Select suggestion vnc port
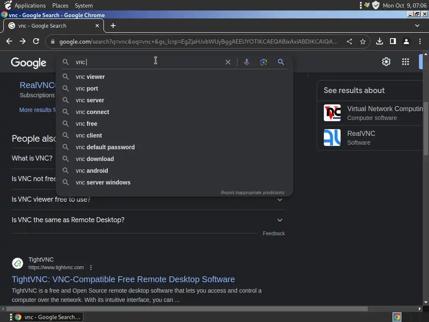Screen dimensions: 429x322 [174, 89]
